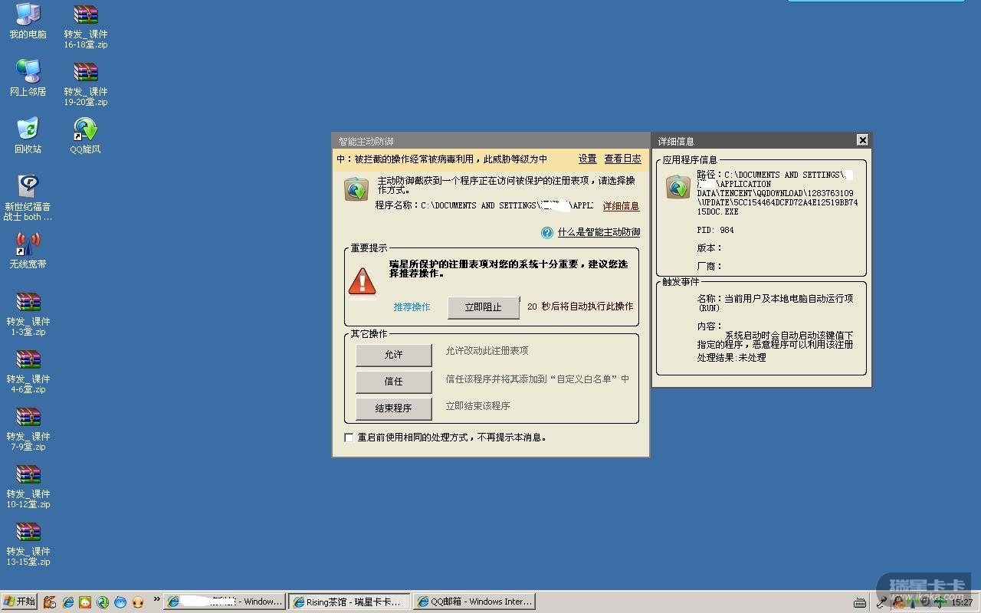
Task: Click the blue help question mark icon
Action: pyautogui.click(x=547, y=232)
